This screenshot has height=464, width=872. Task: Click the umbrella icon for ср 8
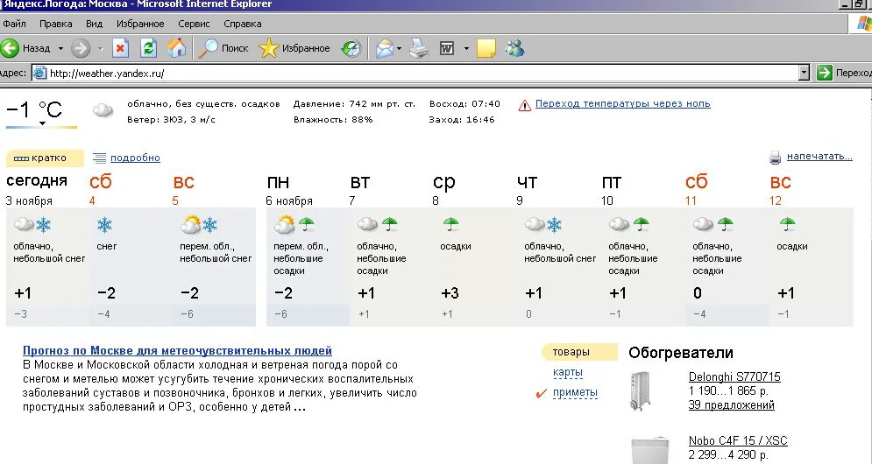point(451,224)
